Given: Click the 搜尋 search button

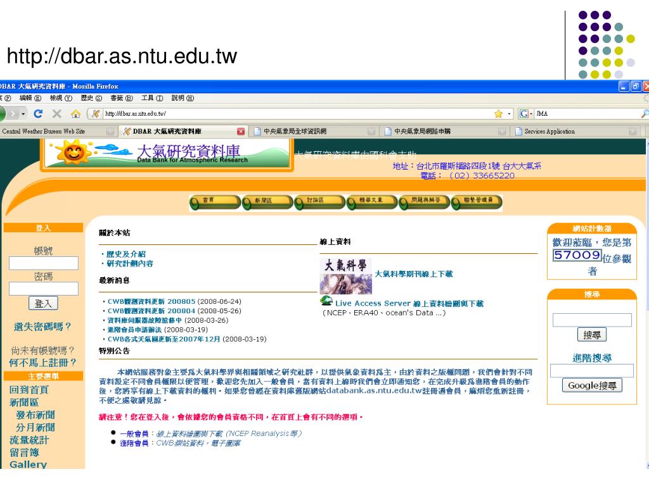Looking at the screenshot, I should [x=592, y=335].
